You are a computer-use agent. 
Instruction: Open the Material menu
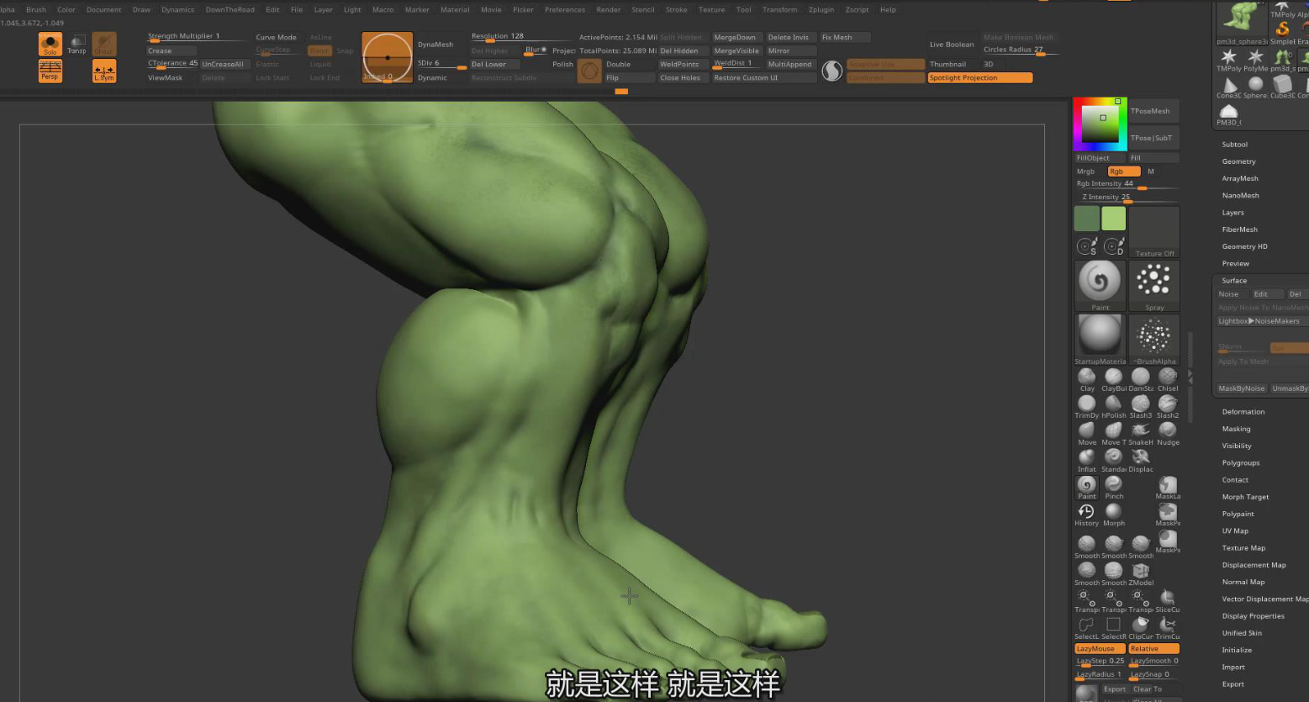455,10
